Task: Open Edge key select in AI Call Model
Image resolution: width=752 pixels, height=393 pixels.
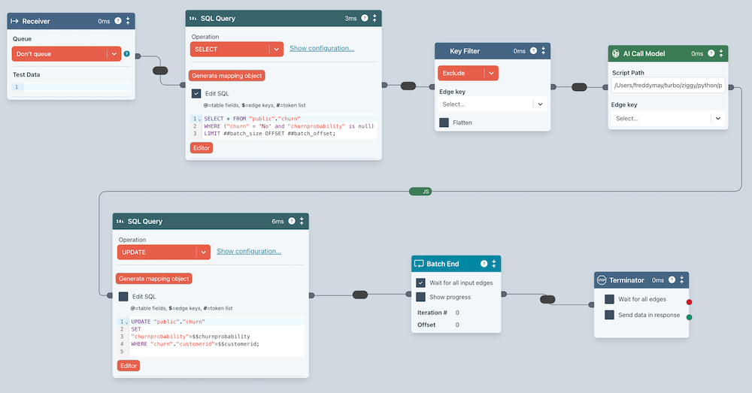Action: pyautogui.click(x=668, y=118)
